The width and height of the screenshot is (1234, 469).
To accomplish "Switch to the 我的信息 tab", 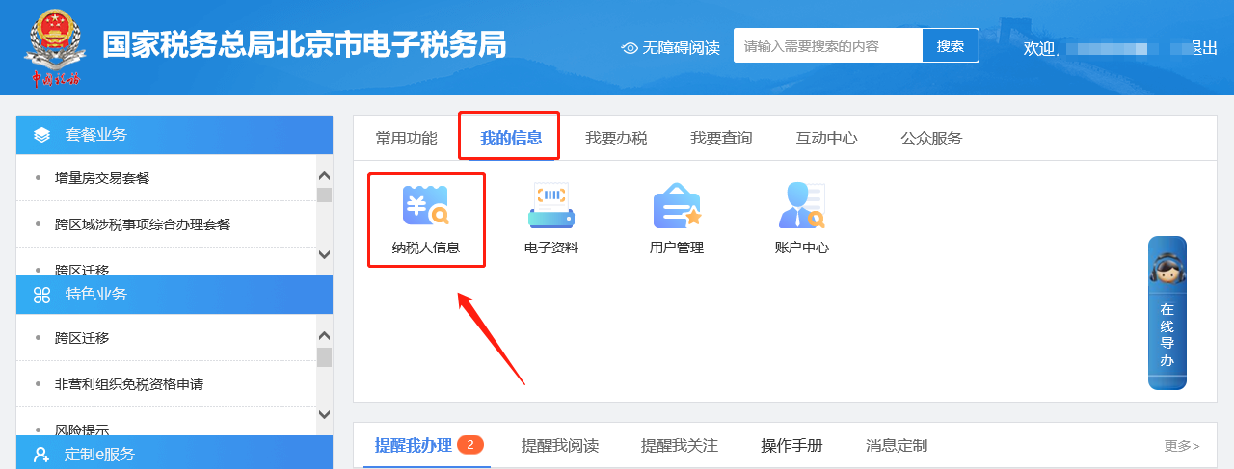I will tap(511, 138).
